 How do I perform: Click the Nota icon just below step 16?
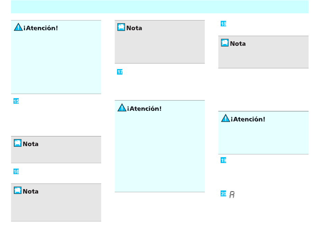click(x=18, y=190)
